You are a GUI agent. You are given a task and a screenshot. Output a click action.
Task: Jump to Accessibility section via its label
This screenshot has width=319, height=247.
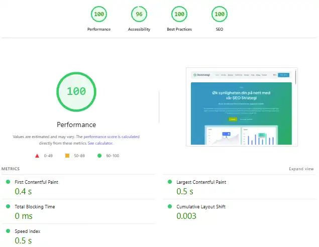(x=139, y=29)
